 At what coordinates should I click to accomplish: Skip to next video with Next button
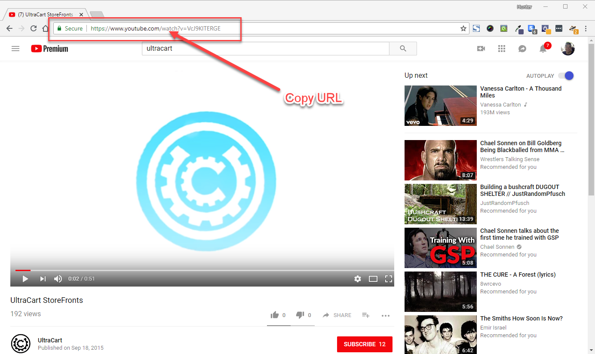point(43,279)
